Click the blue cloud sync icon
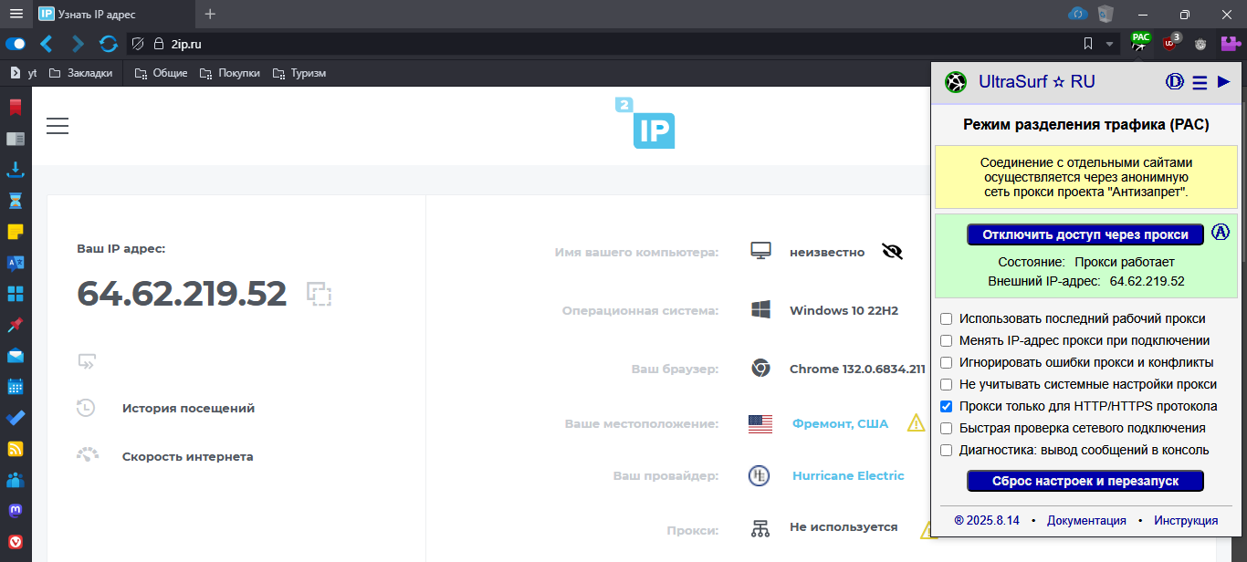The image size is (1247, 562). pos(1077,14)
